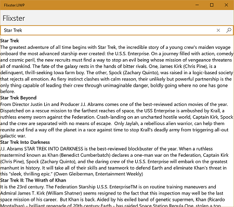This screenshot has width=234, height=207.
Task: Click the Flixster.UWP title bar text
Action: (14, 5)
